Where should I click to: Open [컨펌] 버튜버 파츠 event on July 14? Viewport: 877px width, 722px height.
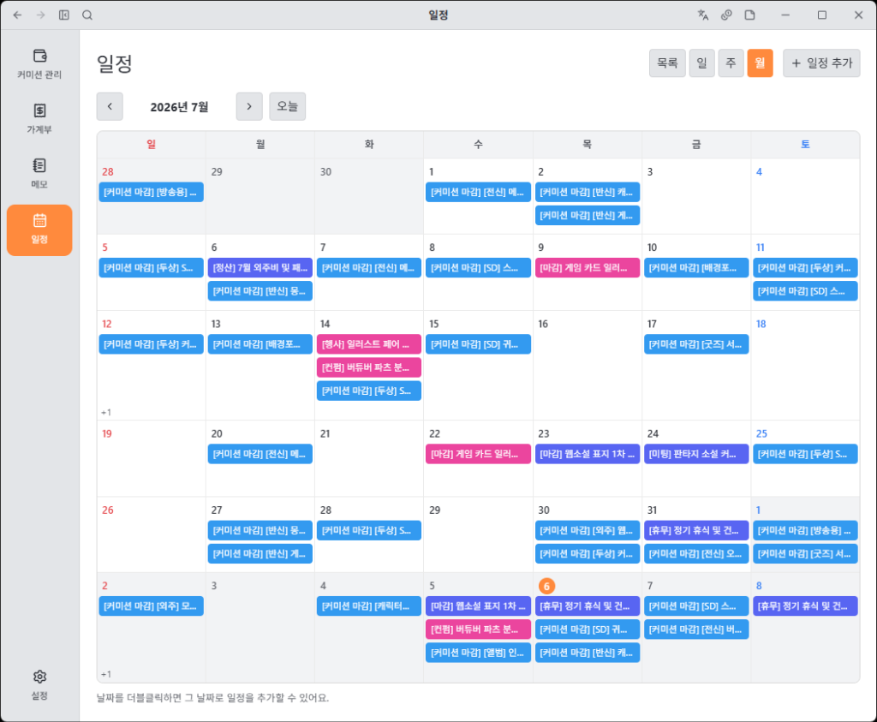point(369,368)
